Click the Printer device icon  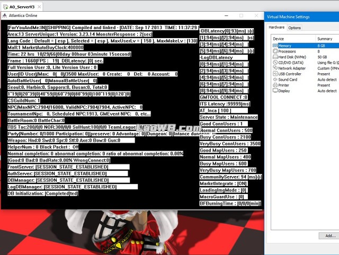tap(275, 85)
